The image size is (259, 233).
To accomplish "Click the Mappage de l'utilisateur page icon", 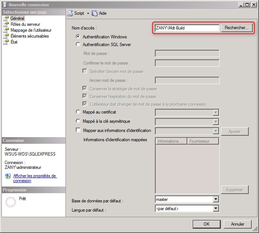I will tap(6, 30).
